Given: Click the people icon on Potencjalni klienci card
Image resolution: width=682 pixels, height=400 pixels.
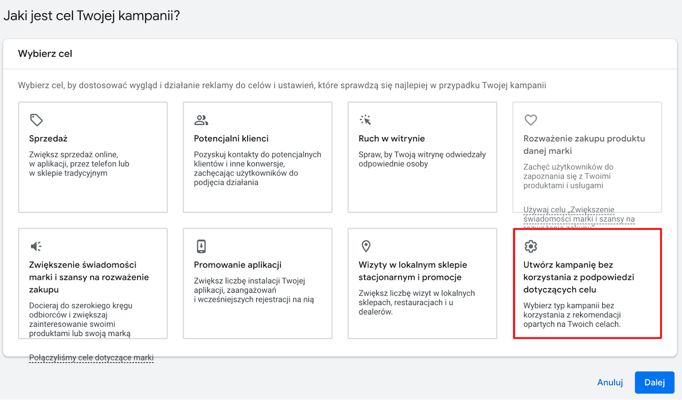Looking at the screenshot, I should click(201, 120).
